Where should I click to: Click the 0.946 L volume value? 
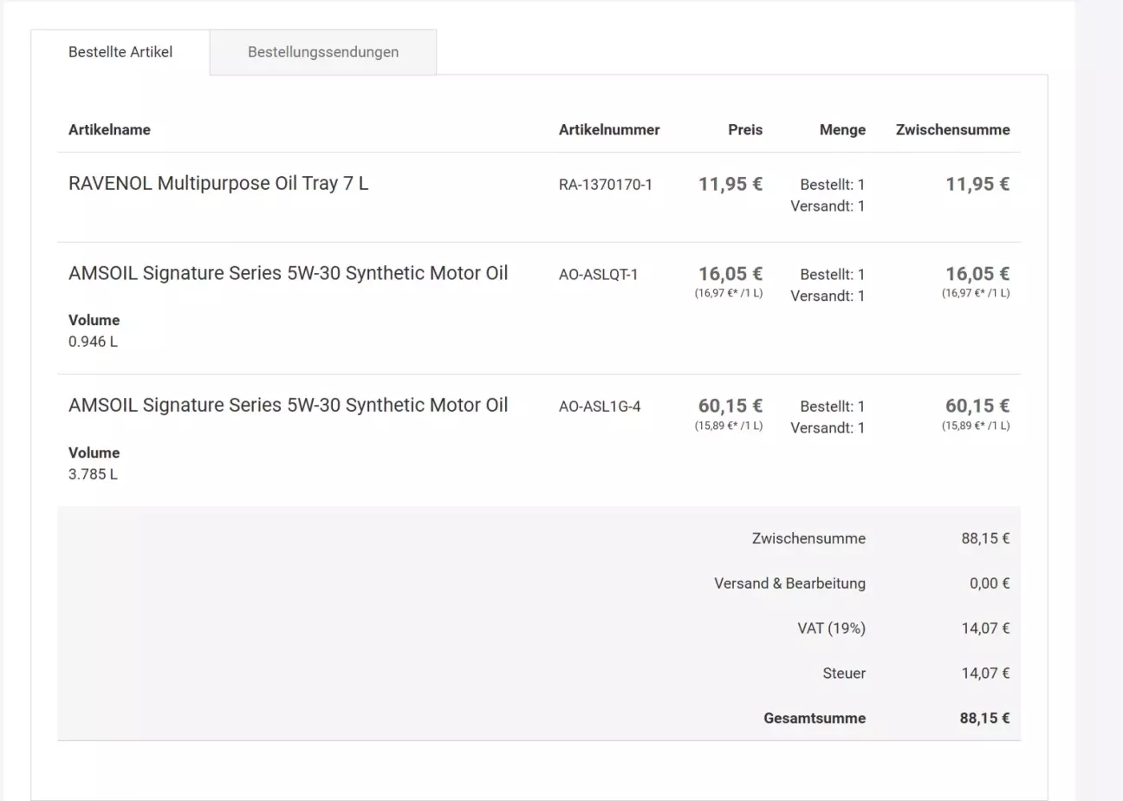[x=93, y=342]
